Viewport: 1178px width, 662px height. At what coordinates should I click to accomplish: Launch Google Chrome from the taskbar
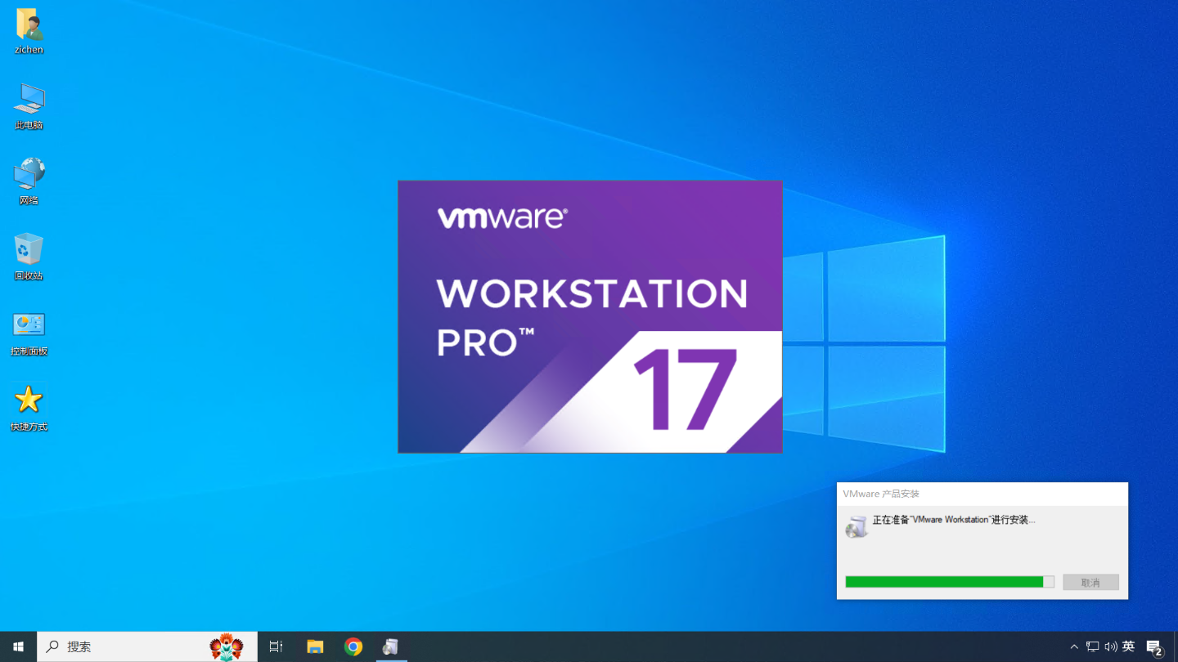click(353, 646)
